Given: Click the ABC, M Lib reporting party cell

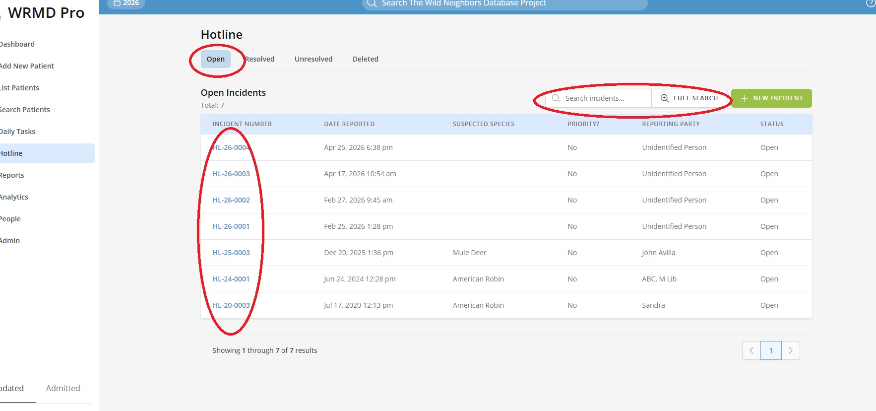Looking at the screenshot, I should point(659,279).
